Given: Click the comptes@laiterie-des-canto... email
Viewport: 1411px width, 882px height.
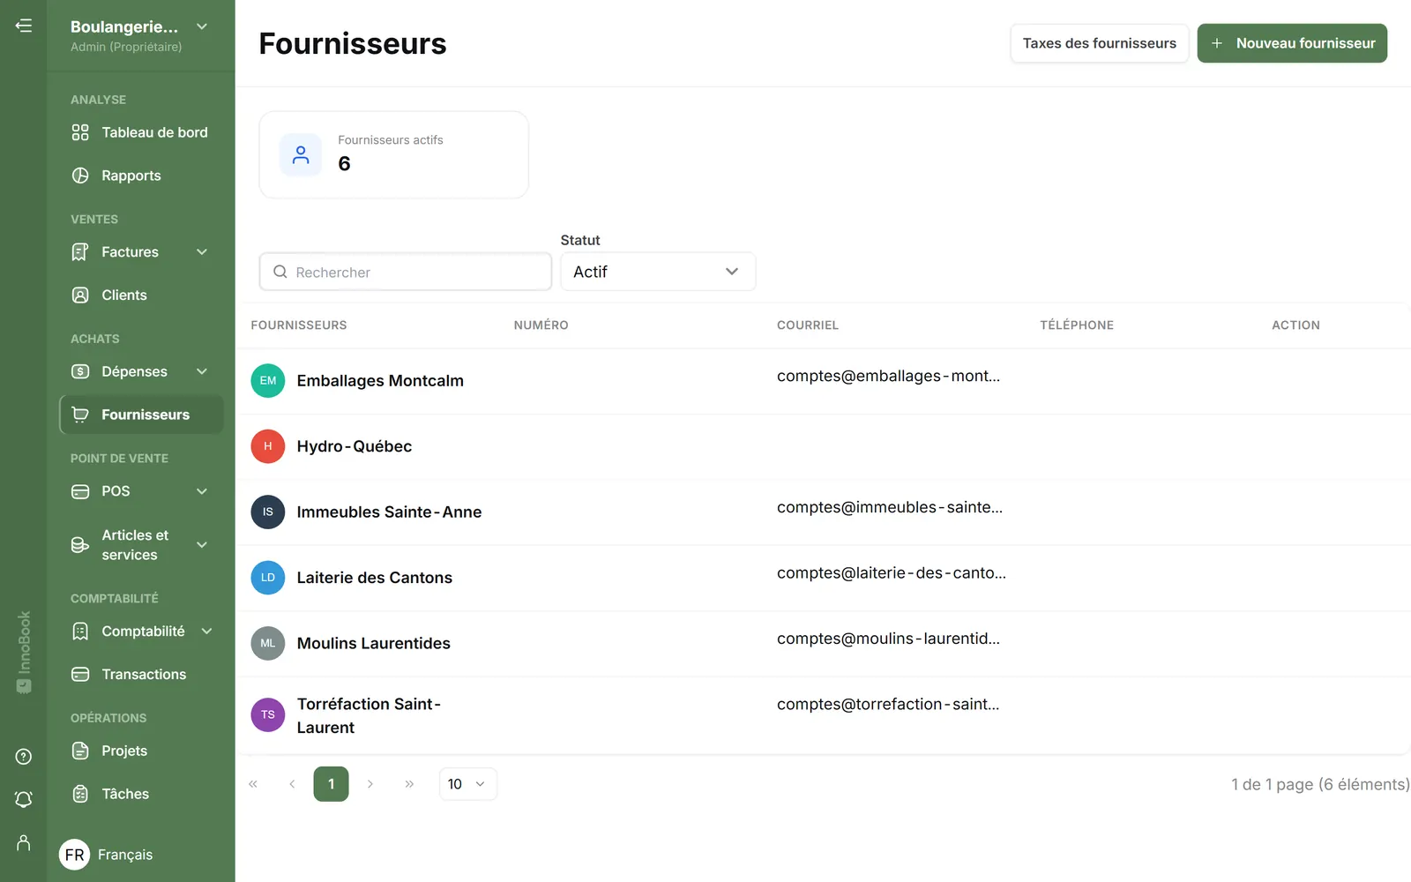Looking at the screenshot, I should [892, 573].
